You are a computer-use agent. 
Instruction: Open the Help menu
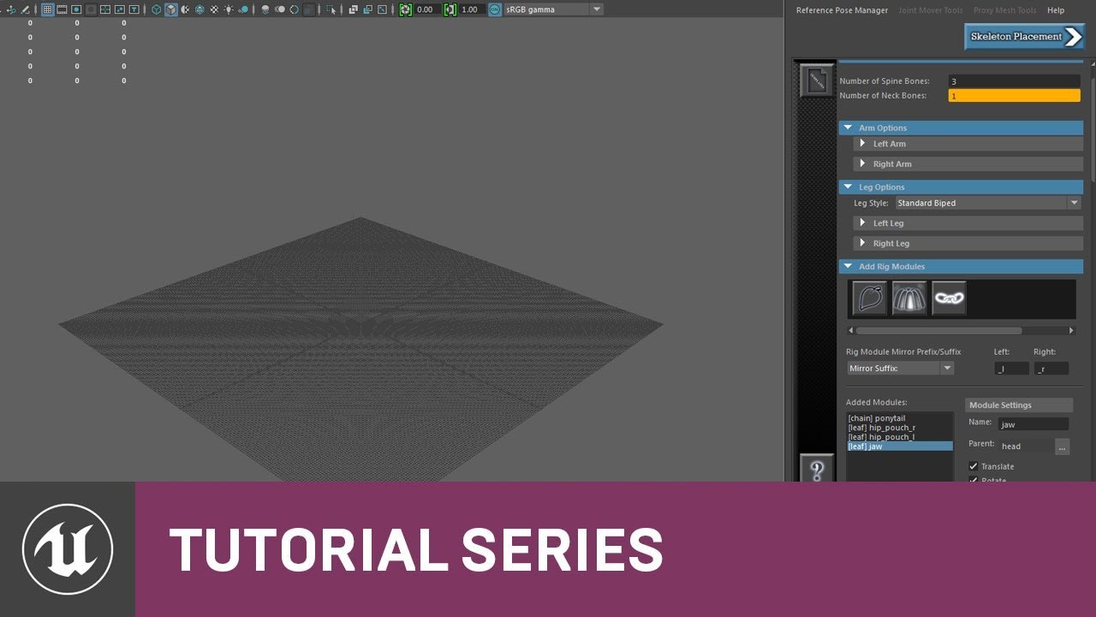click(1056, 10)
